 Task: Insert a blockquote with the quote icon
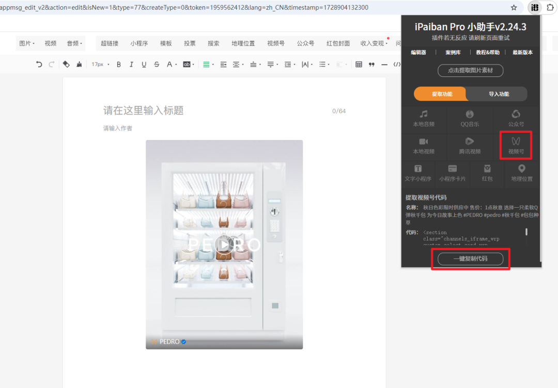(x=371, y=65)
